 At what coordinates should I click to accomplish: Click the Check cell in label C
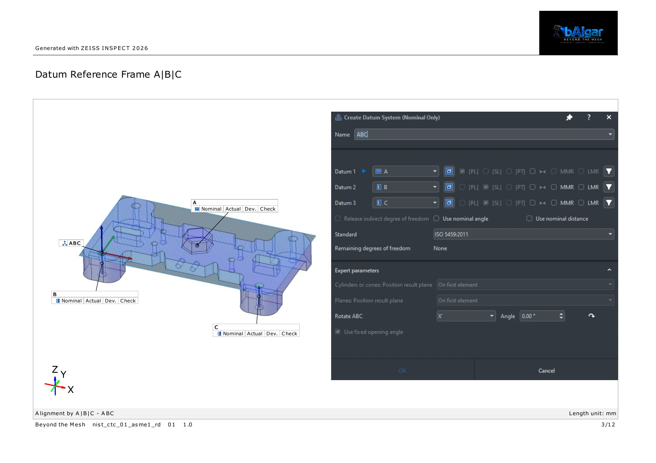tap(289, 334)
